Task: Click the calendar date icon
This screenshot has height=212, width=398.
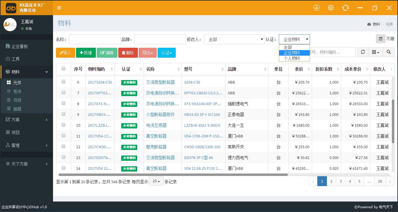Action: [380, 39]
